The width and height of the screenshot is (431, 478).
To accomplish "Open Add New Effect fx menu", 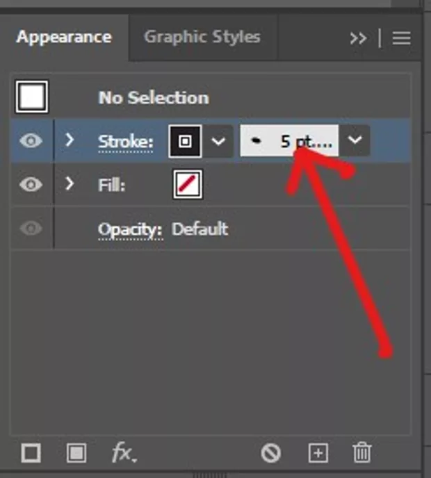I will (x=124, y=454).
